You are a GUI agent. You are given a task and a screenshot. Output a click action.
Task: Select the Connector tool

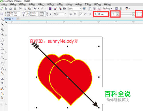click(2, 73)
